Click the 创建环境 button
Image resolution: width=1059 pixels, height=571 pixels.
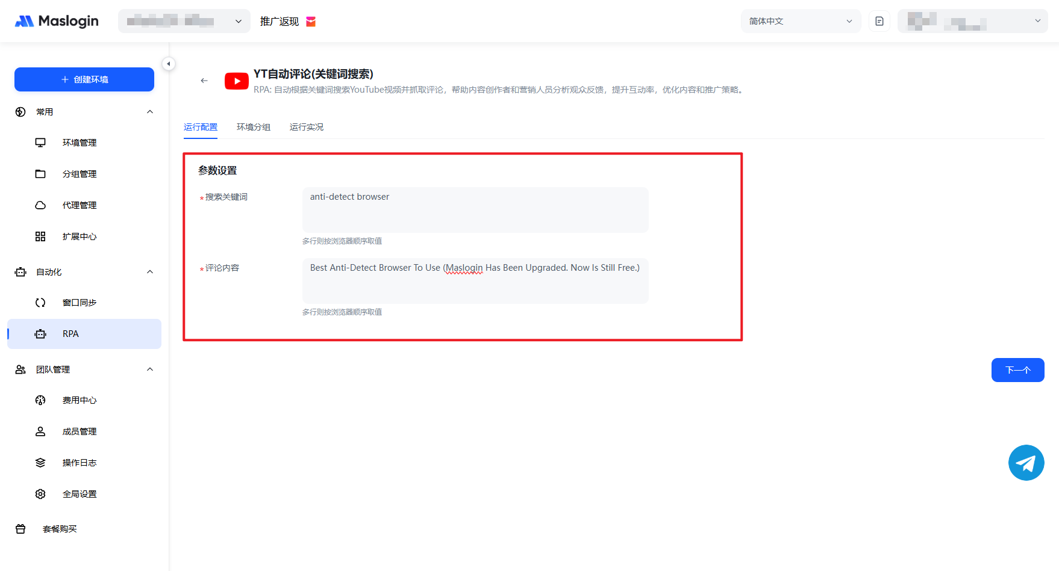tap(84, 79)
